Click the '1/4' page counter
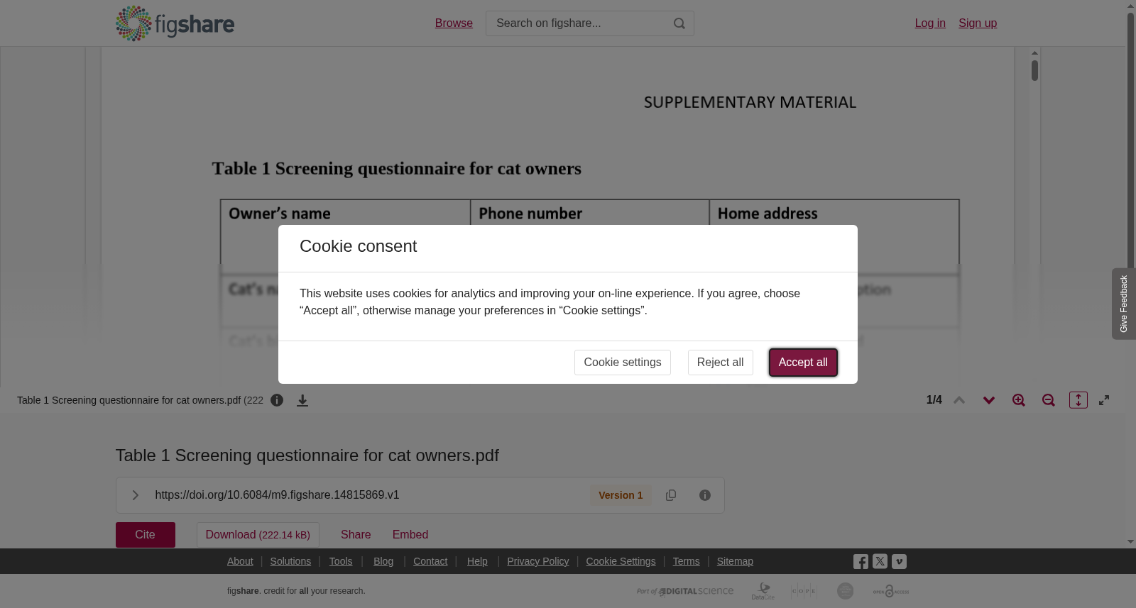 [934, 400]
